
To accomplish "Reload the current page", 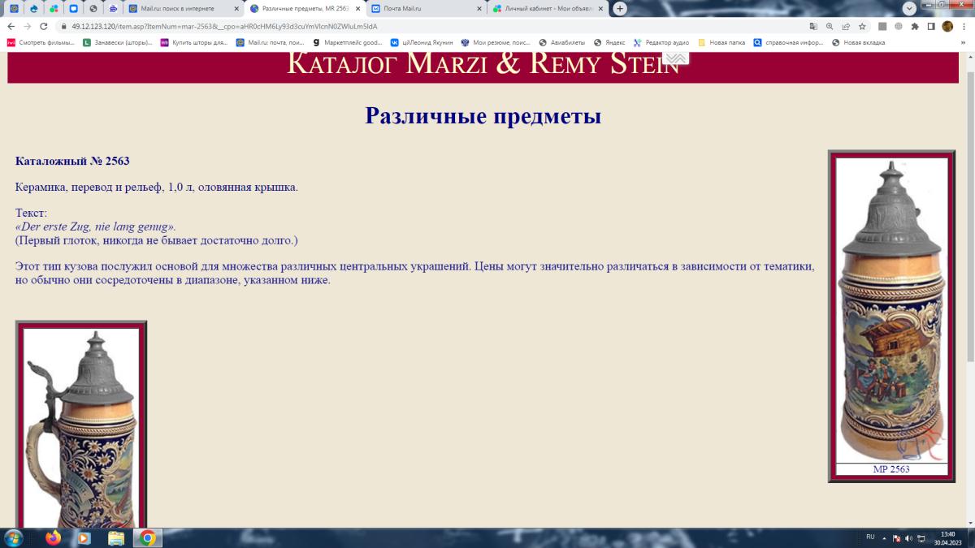I will pyautogui.click(x=44, y=26).
